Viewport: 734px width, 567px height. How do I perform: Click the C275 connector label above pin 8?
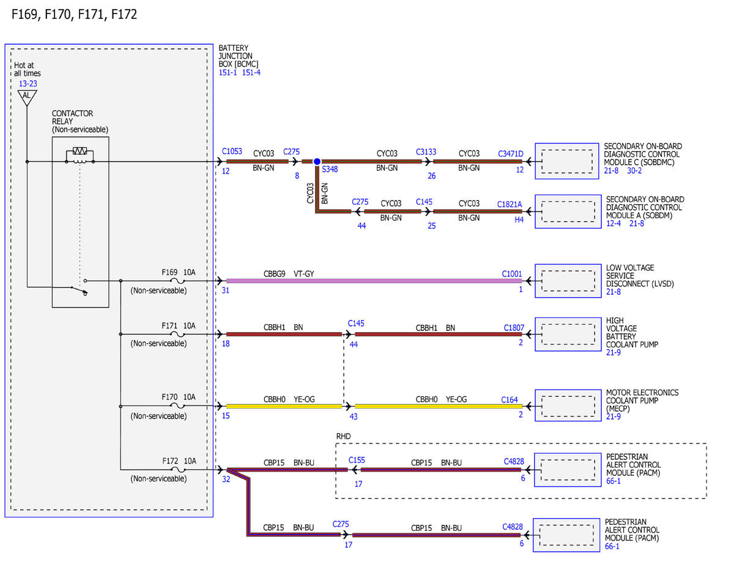pyautogui.click(x=292, y=151)
